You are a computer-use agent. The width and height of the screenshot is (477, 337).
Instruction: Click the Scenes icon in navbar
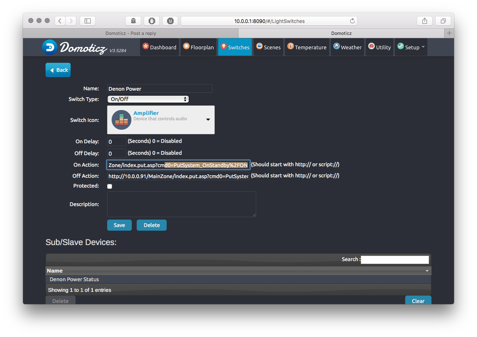pyautogui.click(x=259, y=46)
